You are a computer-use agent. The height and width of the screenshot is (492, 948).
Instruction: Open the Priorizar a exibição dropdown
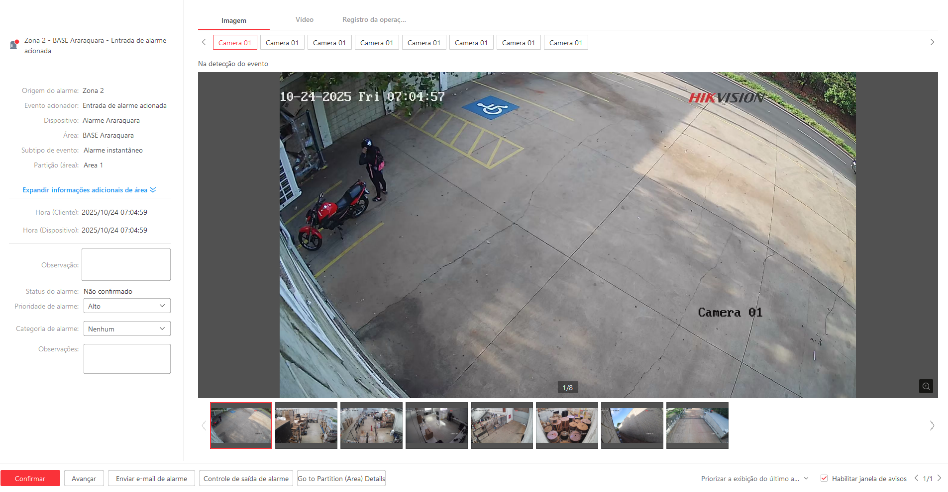(x=754, y=479)
